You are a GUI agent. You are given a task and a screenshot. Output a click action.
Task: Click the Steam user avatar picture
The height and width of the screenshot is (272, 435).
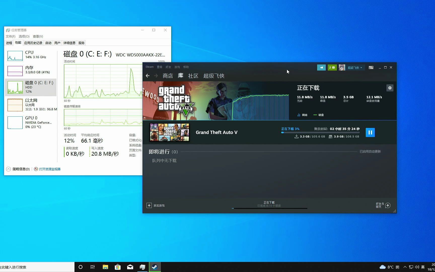coord(342,67)
